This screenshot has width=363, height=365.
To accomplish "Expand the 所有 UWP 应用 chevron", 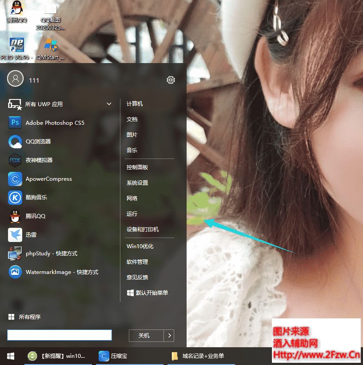I will [109, 104].
